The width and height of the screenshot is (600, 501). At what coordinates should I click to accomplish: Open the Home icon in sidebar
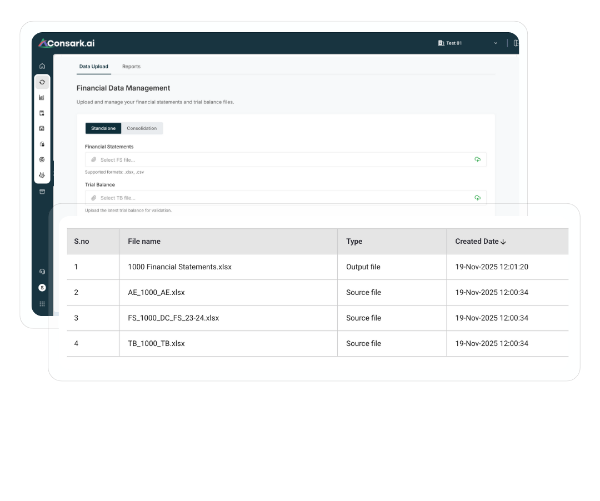click(42, 66)
